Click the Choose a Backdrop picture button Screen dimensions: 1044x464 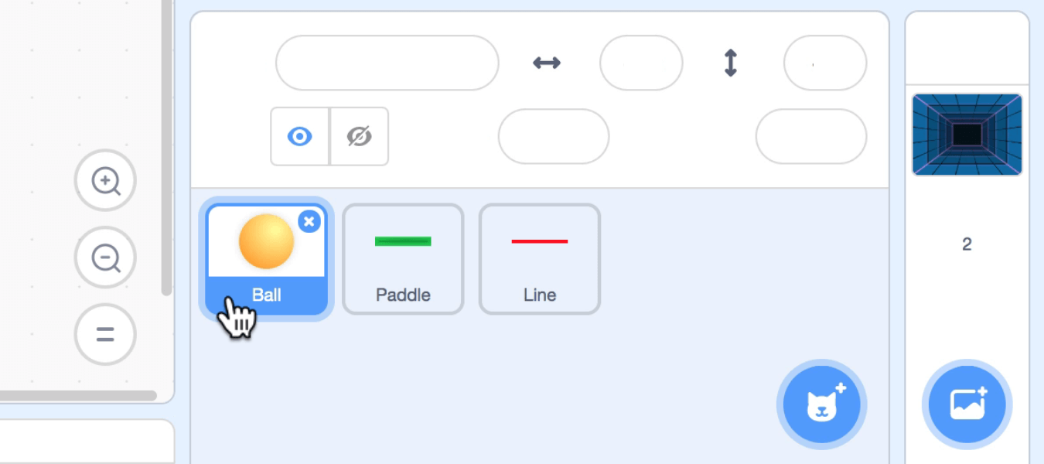pos(967,404)
